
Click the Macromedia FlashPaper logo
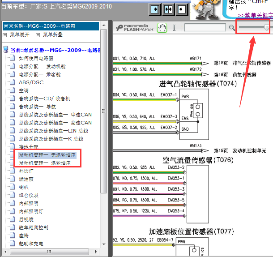click(x=135, y=28)
